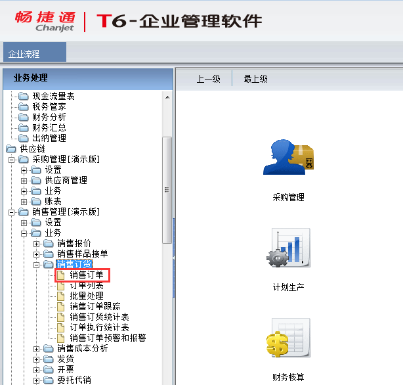The image size is (403, 385).
Task: Open 销售订单预警和报警 item
Action: [x=108, y=338]
